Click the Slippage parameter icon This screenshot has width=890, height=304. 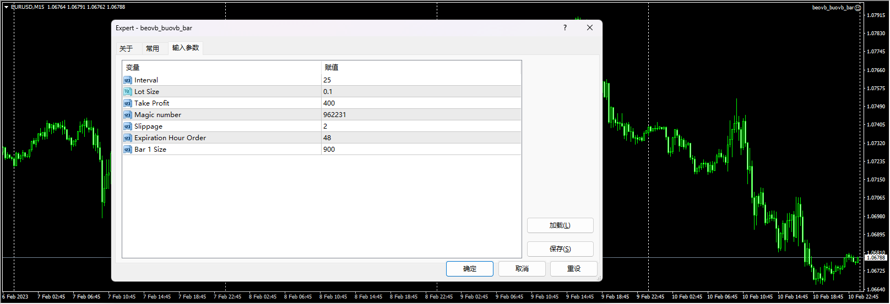(127, 126)
